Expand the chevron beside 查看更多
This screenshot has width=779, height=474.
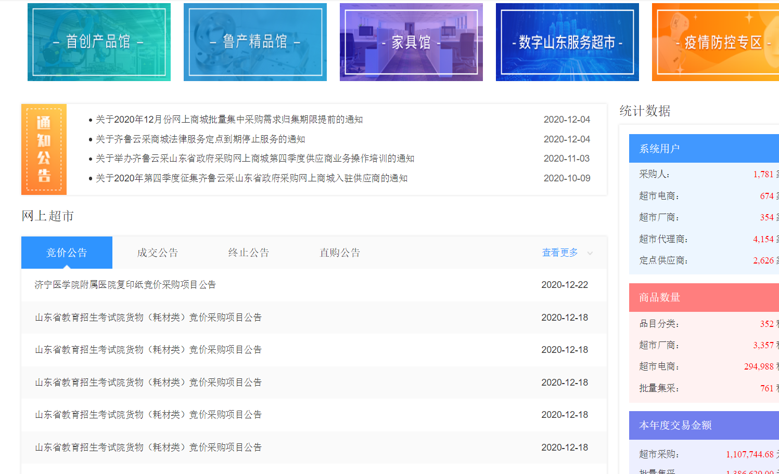point(590,253)
